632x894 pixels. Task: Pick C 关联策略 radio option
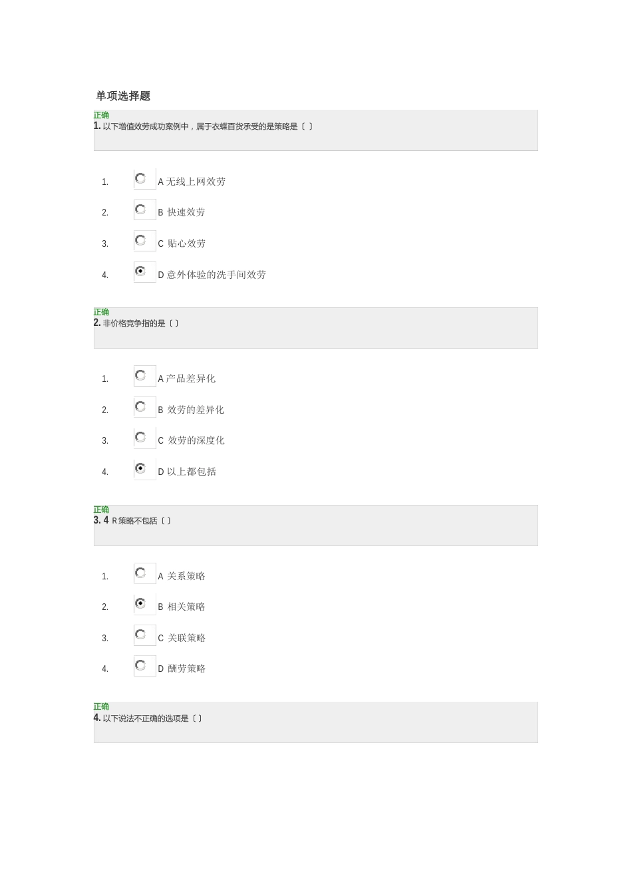[140, 635]
